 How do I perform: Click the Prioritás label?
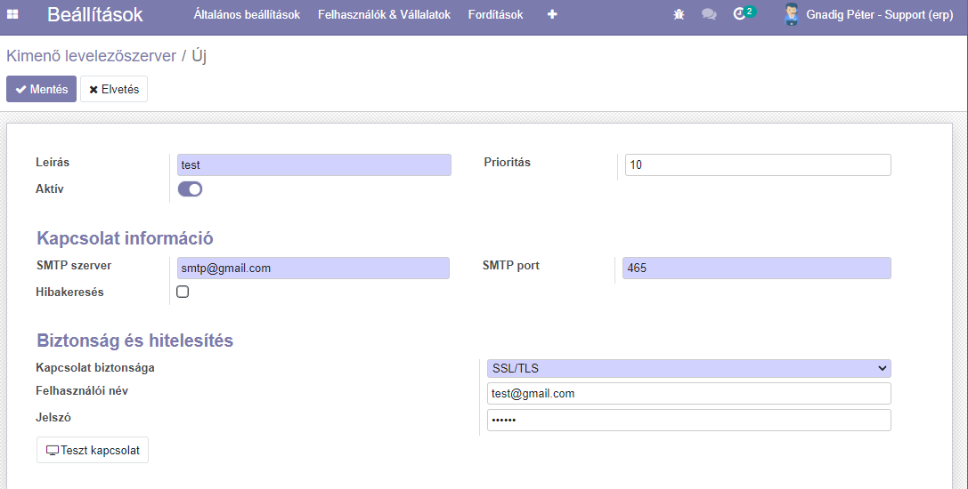coord(507,162)
